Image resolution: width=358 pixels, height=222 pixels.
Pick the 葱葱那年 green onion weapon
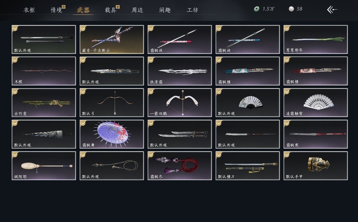(x=315, y=39)
